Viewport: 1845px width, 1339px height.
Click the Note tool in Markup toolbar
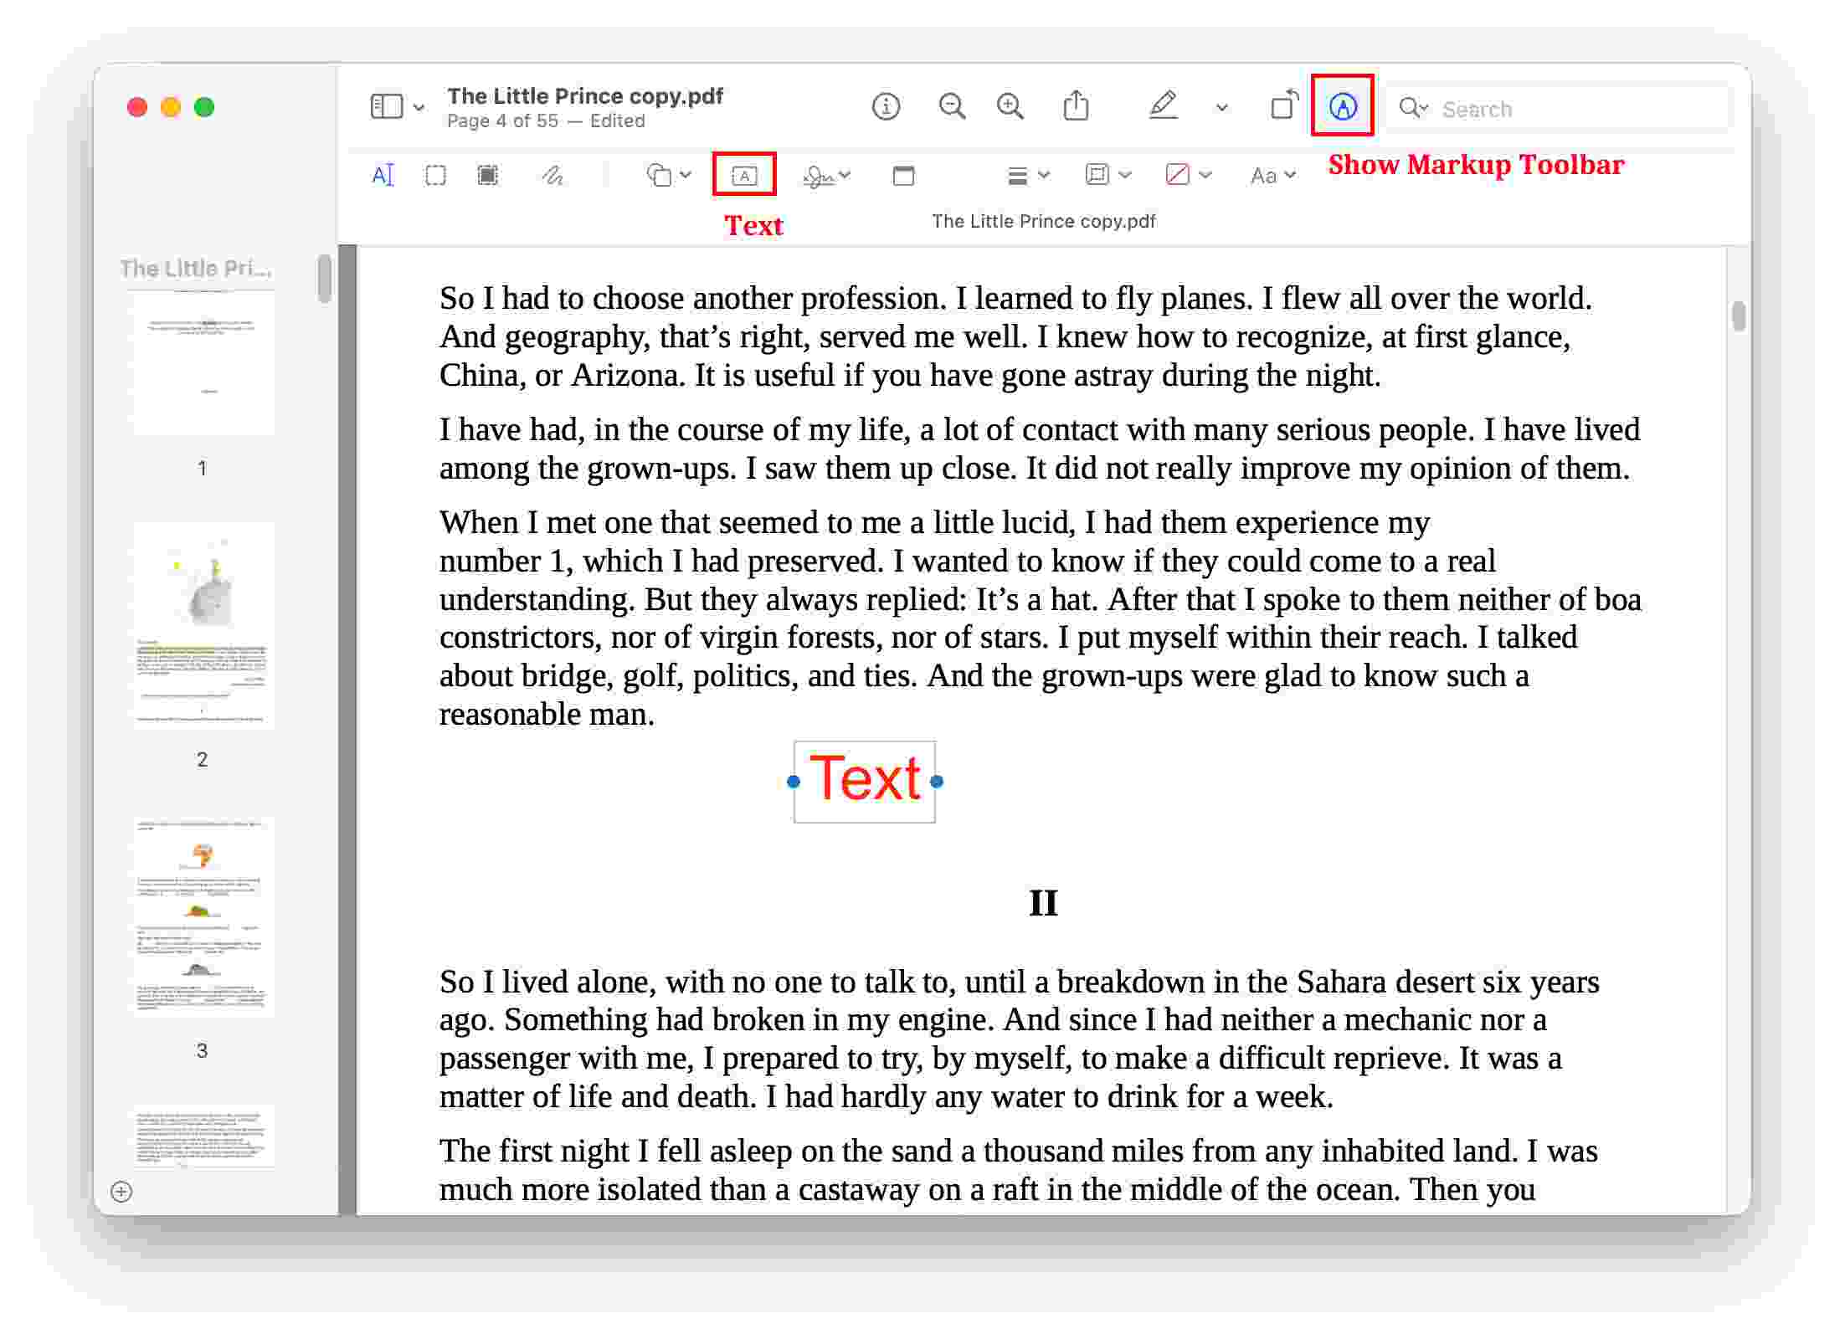click(902, 174)
